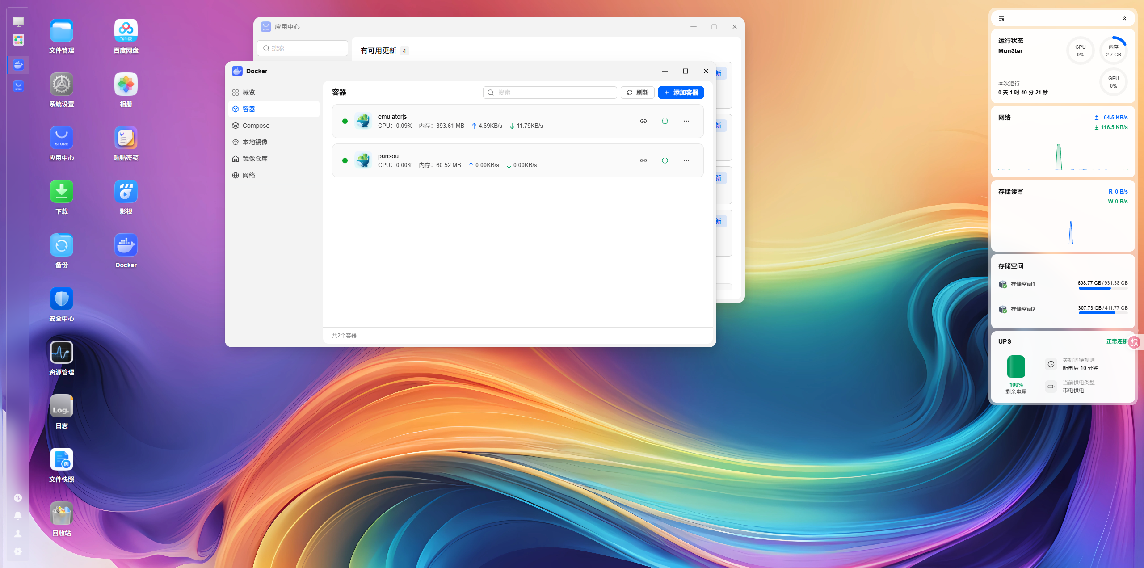Screen dimensions: 1144x568
Task: Toggle power for pansou container
Action: click(665, 160)
